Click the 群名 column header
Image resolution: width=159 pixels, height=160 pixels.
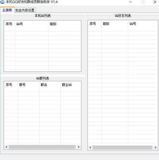pos(50,85)
